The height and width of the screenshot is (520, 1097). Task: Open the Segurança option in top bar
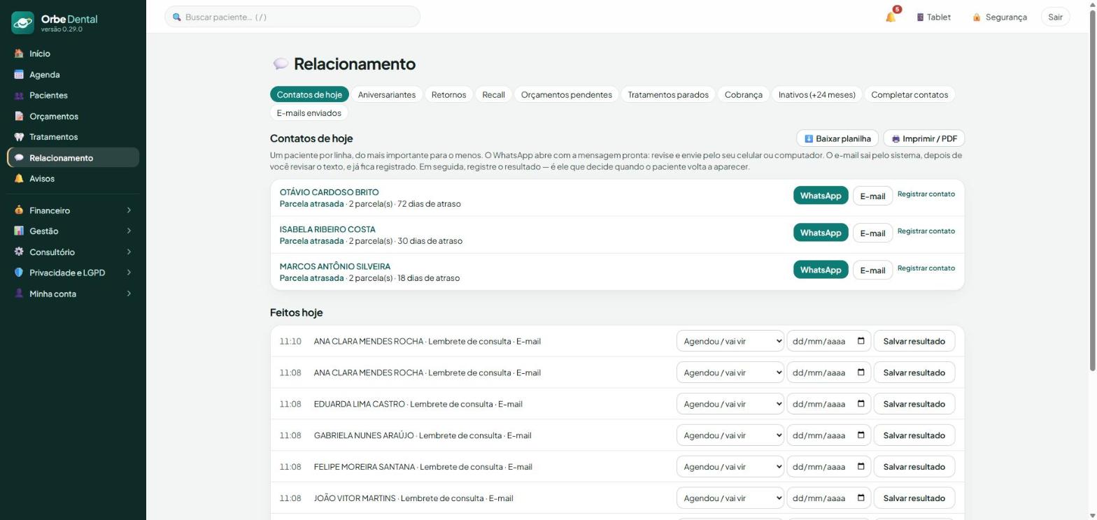[999, 17]
